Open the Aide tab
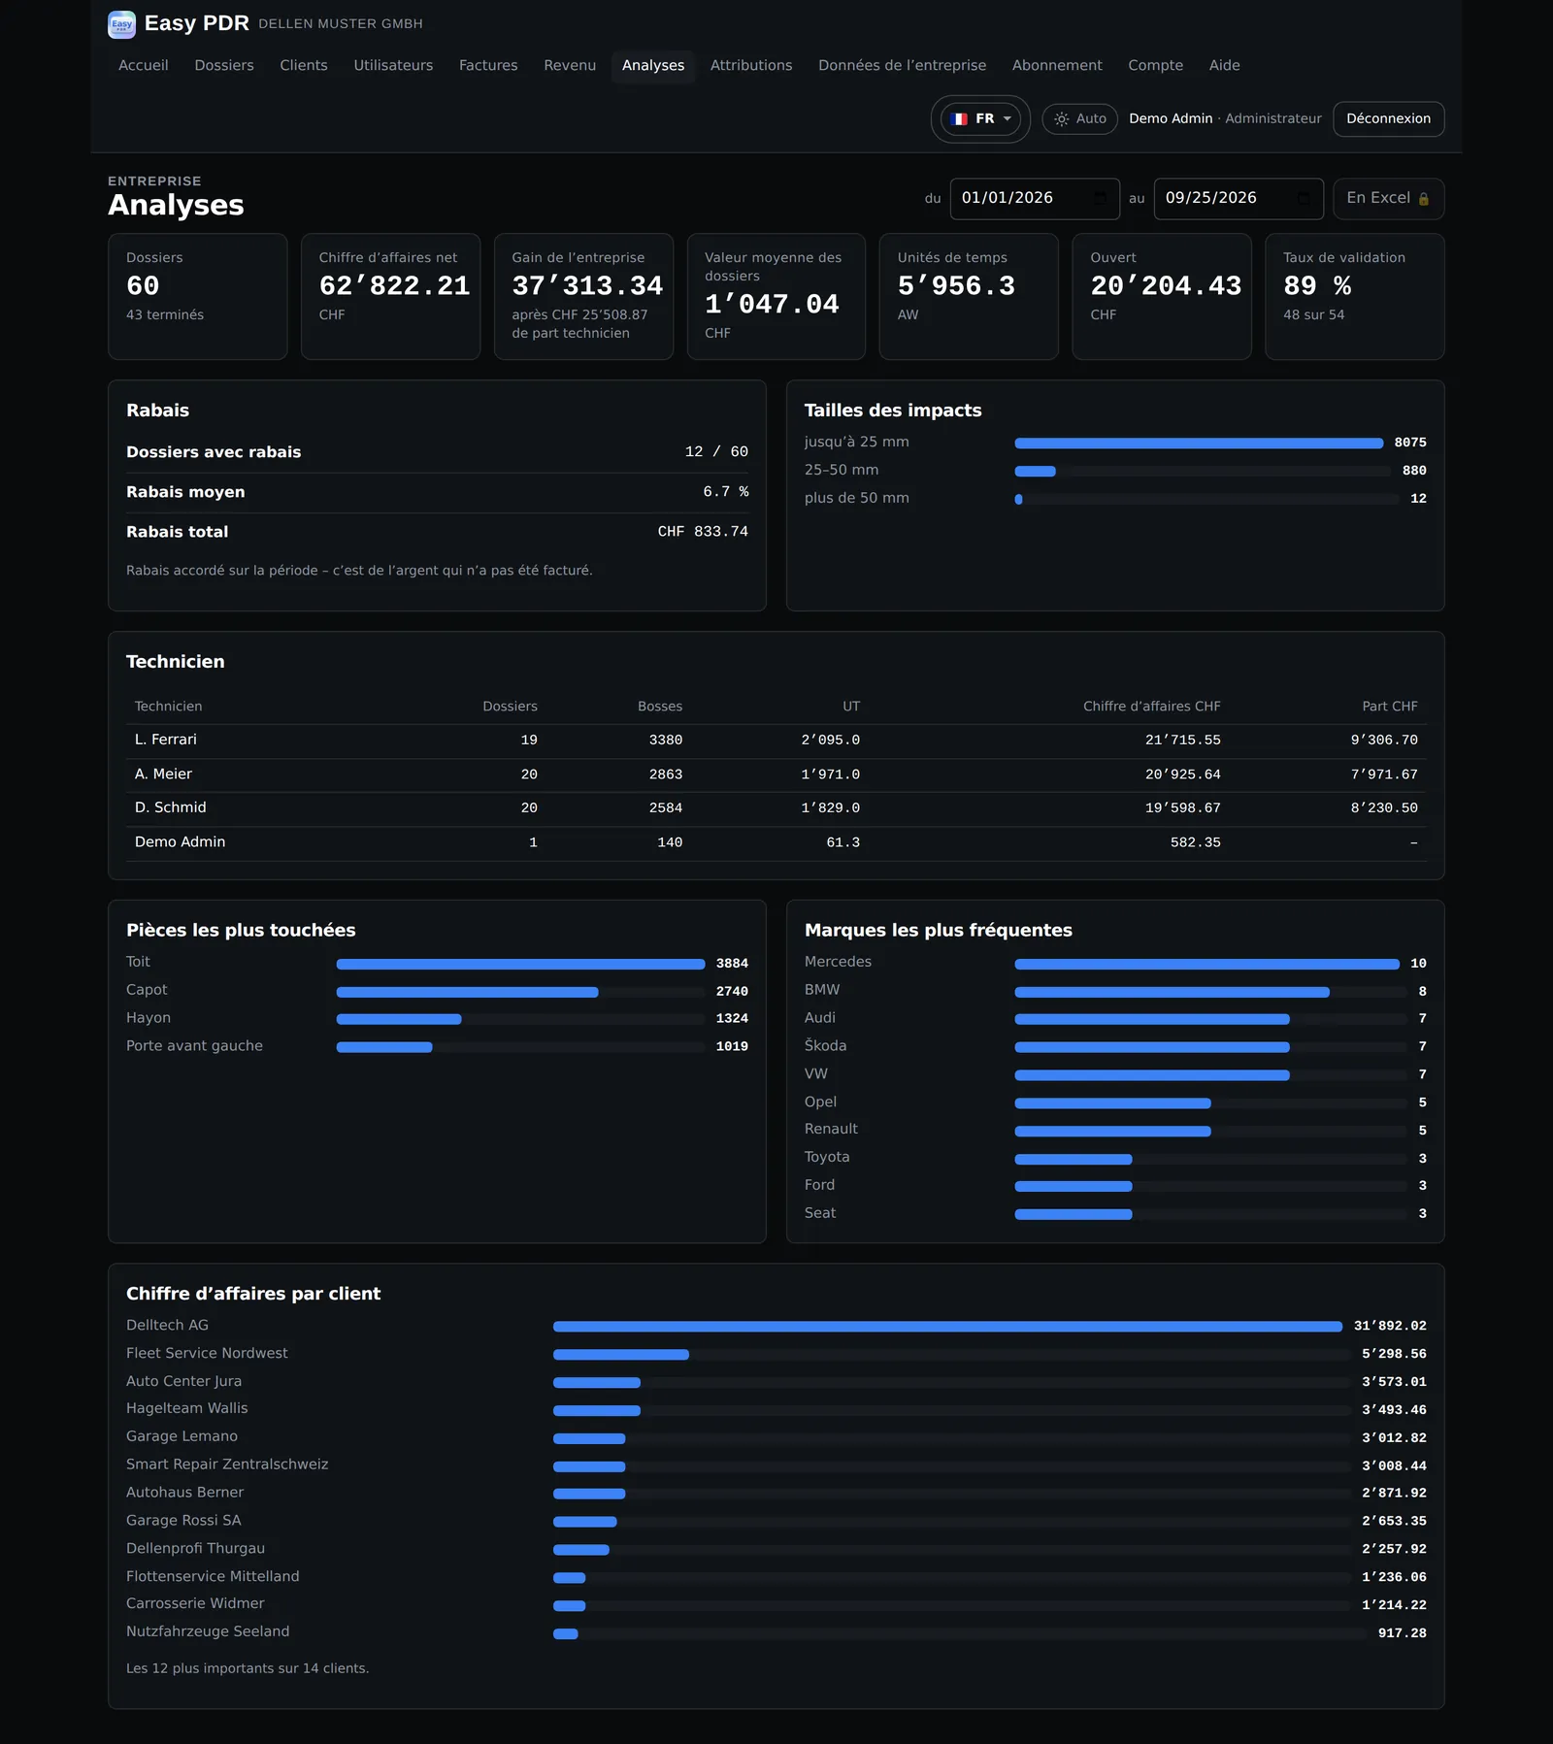The height and width of the screenshot is (1744, 1553). coord(1225,65)
